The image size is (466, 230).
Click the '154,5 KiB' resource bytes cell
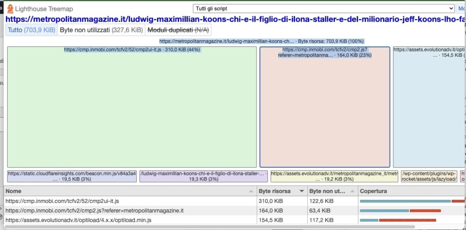[282, 220]
